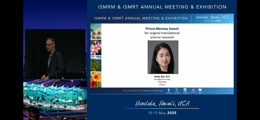The height and width of the screenshot is (120, 260).
Task: Click the Facebook icon in slide footer
Action: coord(168,90)
